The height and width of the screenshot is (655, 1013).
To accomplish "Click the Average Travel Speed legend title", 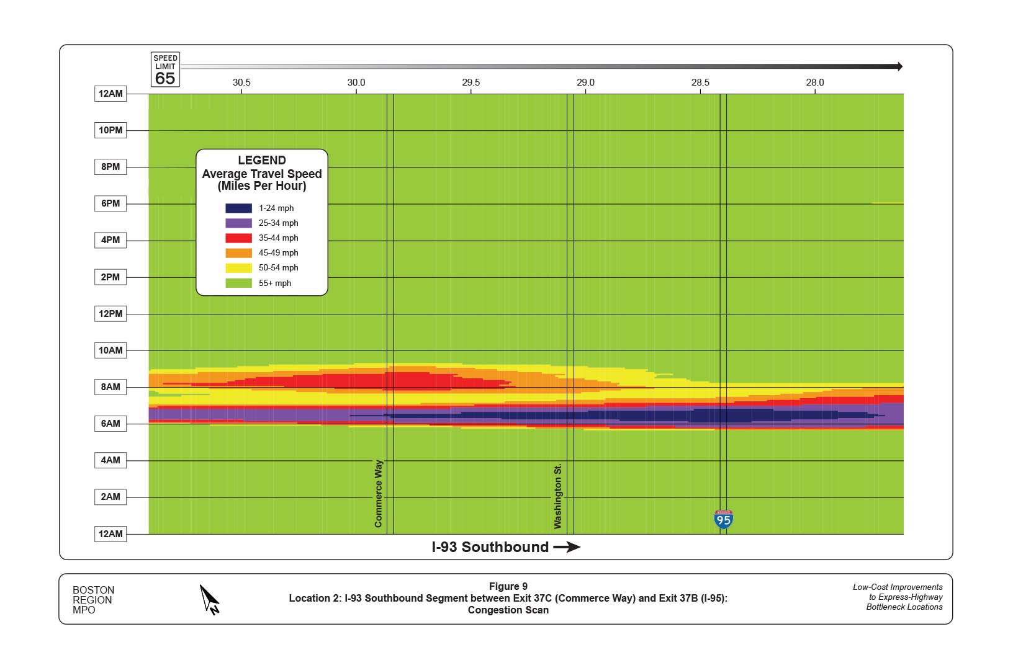I will click(261, 174).
